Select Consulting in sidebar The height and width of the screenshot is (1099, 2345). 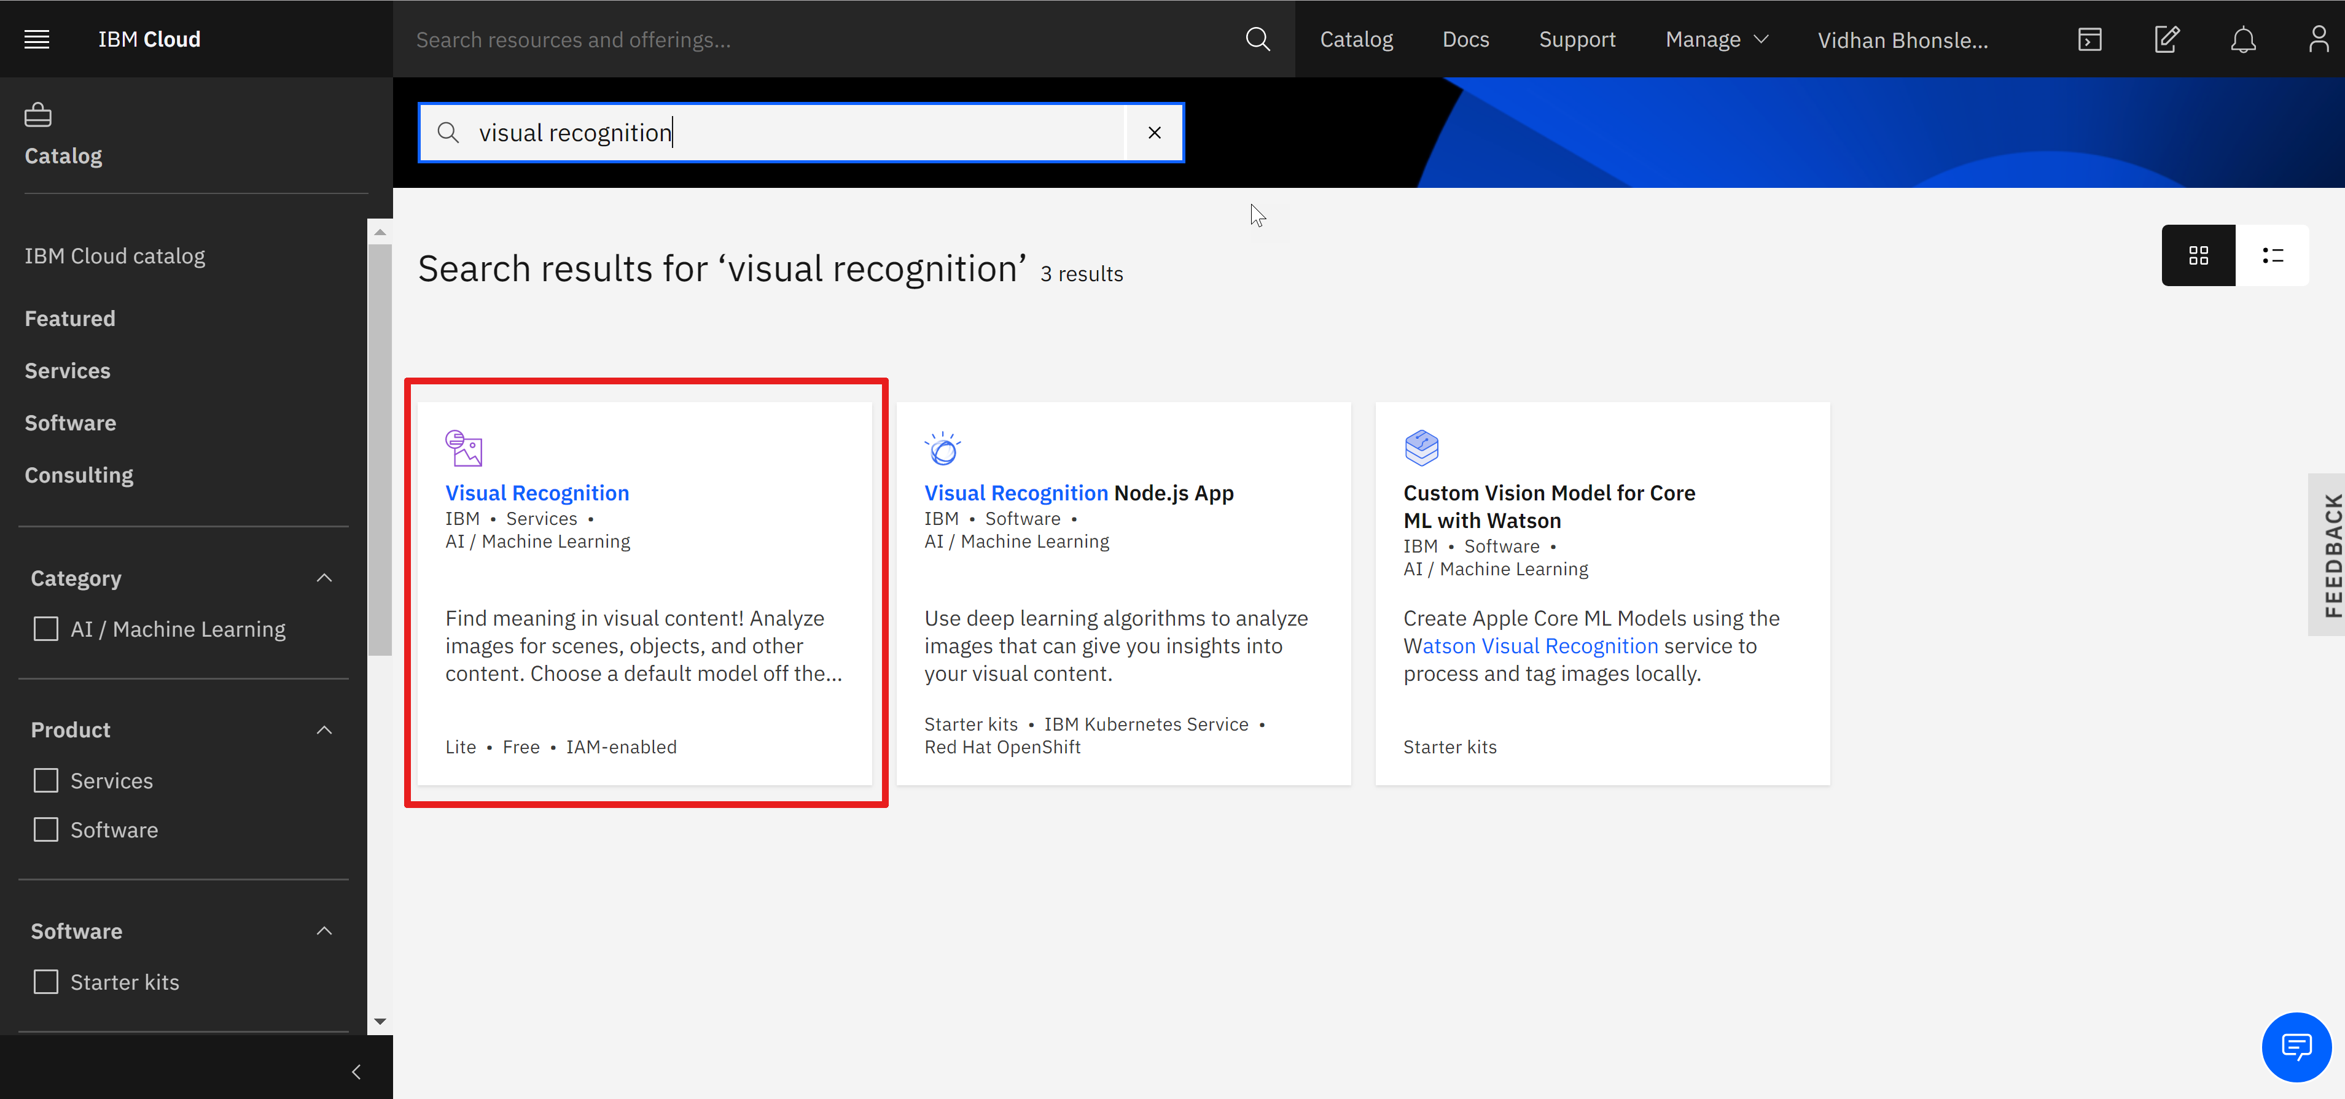point(79,475)
